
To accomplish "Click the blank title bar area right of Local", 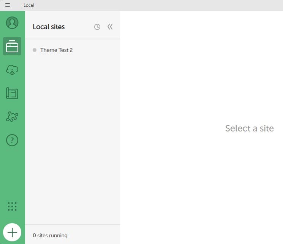I will (152, 5).
